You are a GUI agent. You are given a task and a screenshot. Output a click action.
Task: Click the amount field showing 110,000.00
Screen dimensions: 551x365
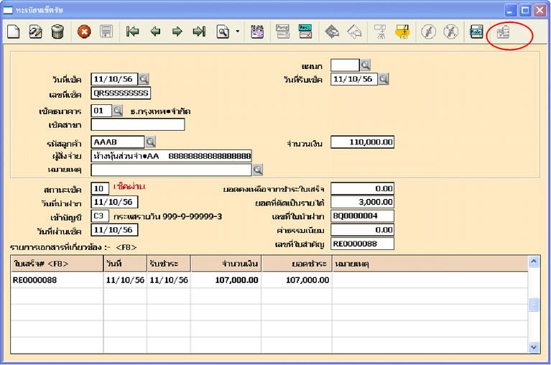click(363, 142)
